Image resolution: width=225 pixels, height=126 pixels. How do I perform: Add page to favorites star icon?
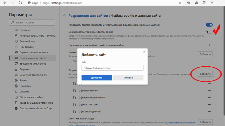click(x=180, y=3)
